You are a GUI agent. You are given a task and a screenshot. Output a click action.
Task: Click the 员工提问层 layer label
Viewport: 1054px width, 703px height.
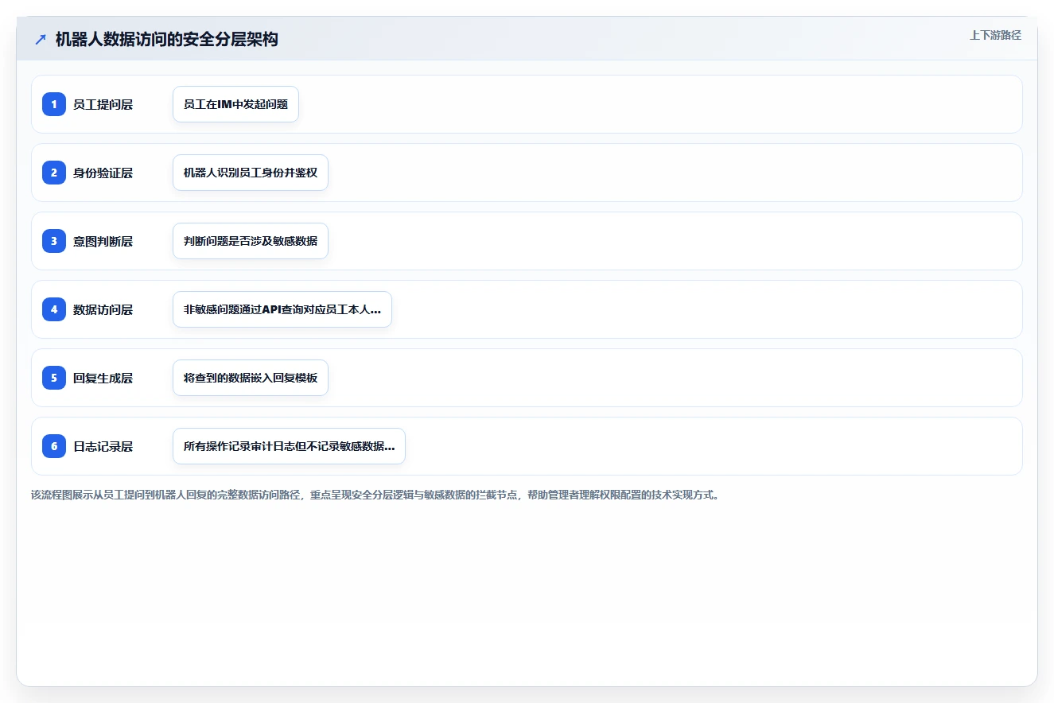tap(103, 104)
